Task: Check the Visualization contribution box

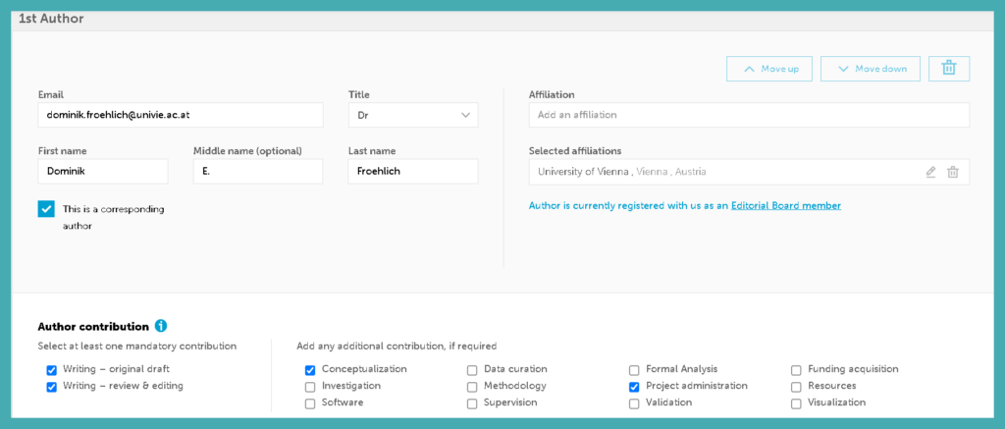Action: point(797,403)
